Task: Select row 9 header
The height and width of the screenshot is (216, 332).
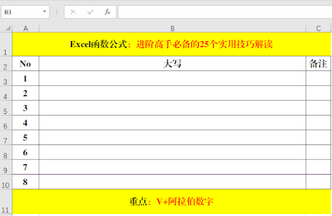Action: [6, 167]
